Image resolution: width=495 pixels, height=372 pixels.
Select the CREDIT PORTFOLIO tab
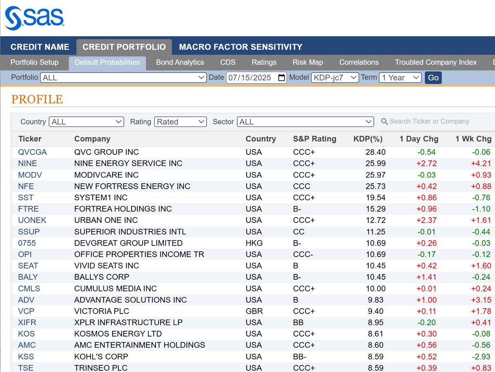coord(124,47)
